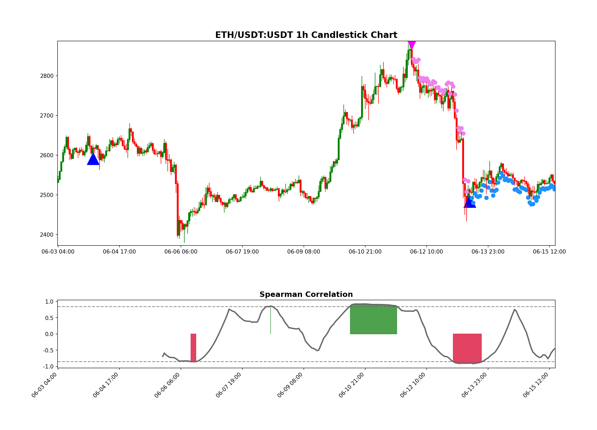Click the rotated 06-13 23:00 label under Spearman chart
597x430 pixels.
pyautogui.click(x=474, y=385)
